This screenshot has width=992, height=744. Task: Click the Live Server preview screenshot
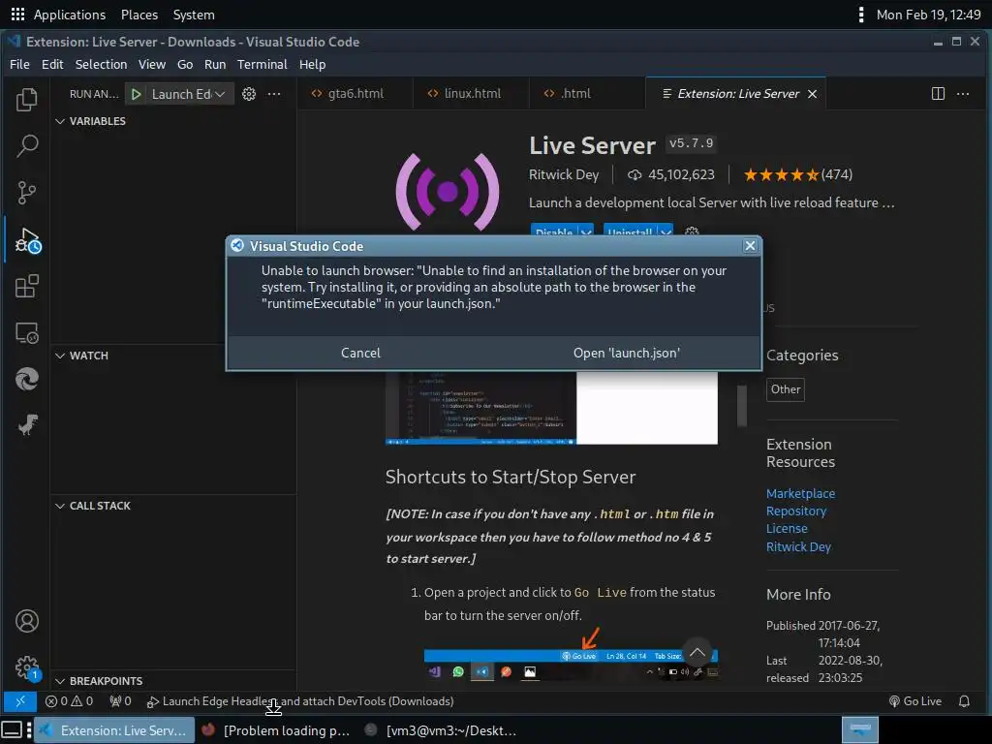tap(551, 408)
